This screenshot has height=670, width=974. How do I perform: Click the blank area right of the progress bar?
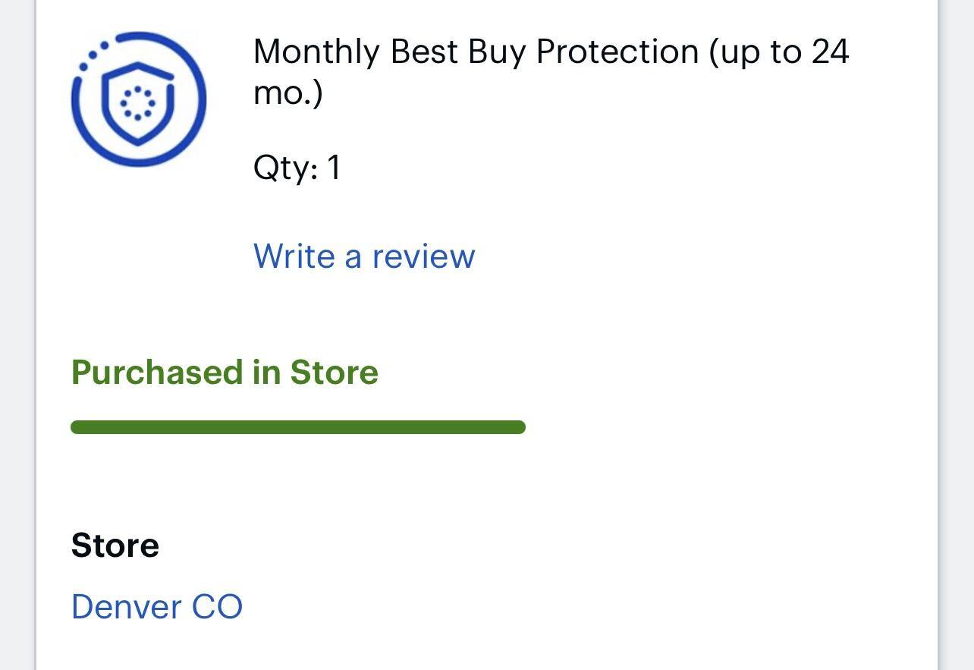[721, 427]
